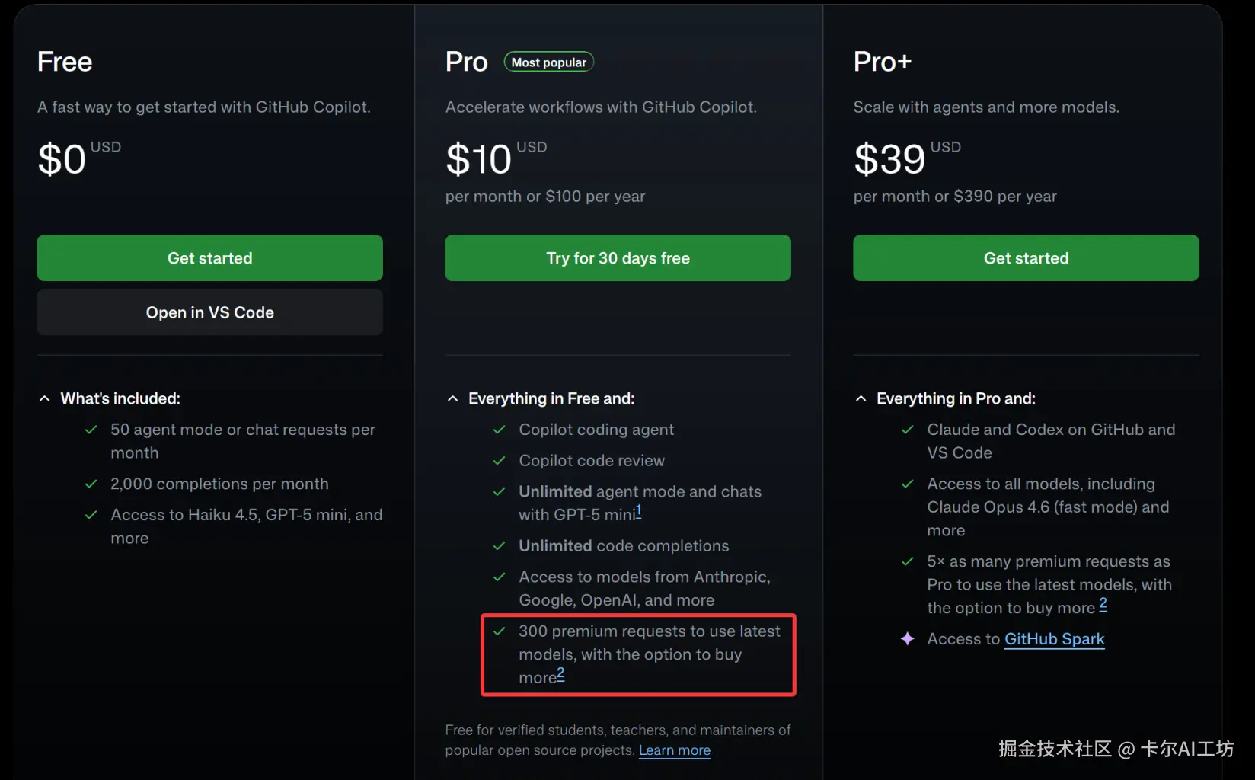Start the Try for 30 days free trial
Image resolution: width=1255 pixels, height=780 pixels.
618,258
